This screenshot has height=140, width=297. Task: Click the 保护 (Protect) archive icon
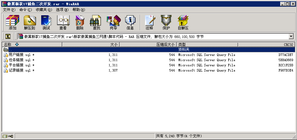(x=166, y=23)
